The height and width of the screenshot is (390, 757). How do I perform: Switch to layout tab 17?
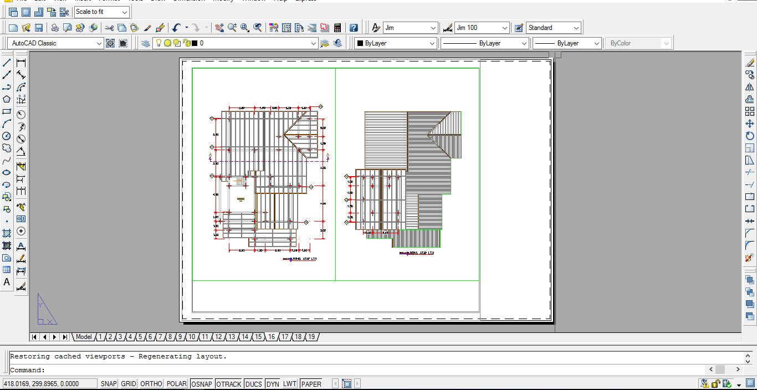[285, 337]
